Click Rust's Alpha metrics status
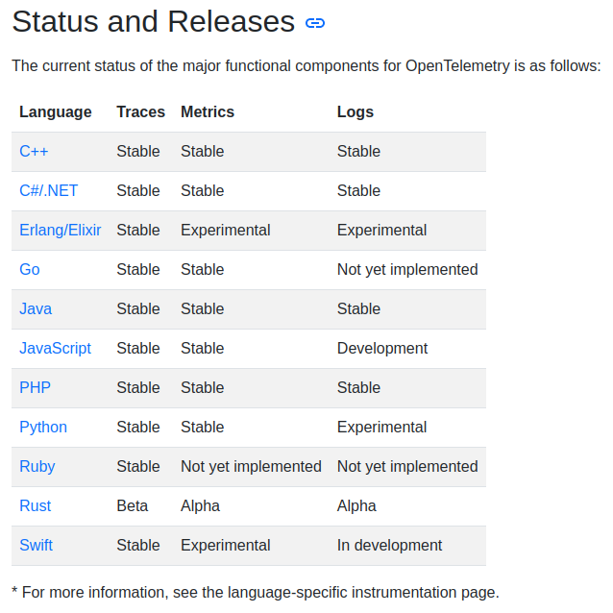Viewport: 613px width, 613px height. point(200,506)
